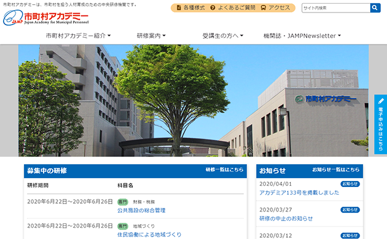This screenshot has width=387, height=239.
Task: Click お知らせ badge for 2020/04/01
Action: 350,184
